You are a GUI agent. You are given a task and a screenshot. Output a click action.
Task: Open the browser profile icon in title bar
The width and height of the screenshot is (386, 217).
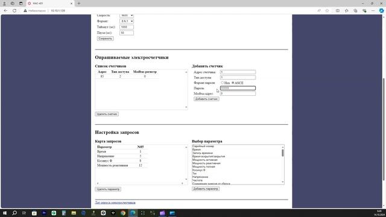pos(4,4)
